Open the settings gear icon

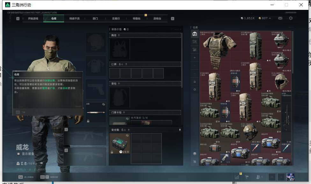[x=291, y=18]
